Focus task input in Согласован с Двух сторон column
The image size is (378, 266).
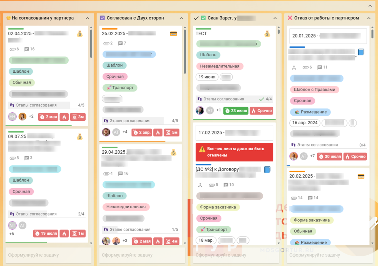(142, 255)
